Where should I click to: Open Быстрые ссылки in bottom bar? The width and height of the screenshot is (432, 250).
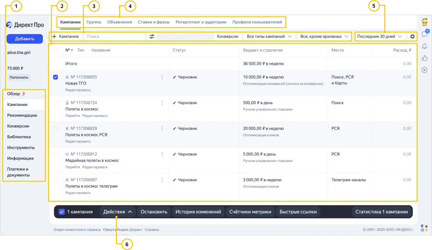click(x=298, y=212)
